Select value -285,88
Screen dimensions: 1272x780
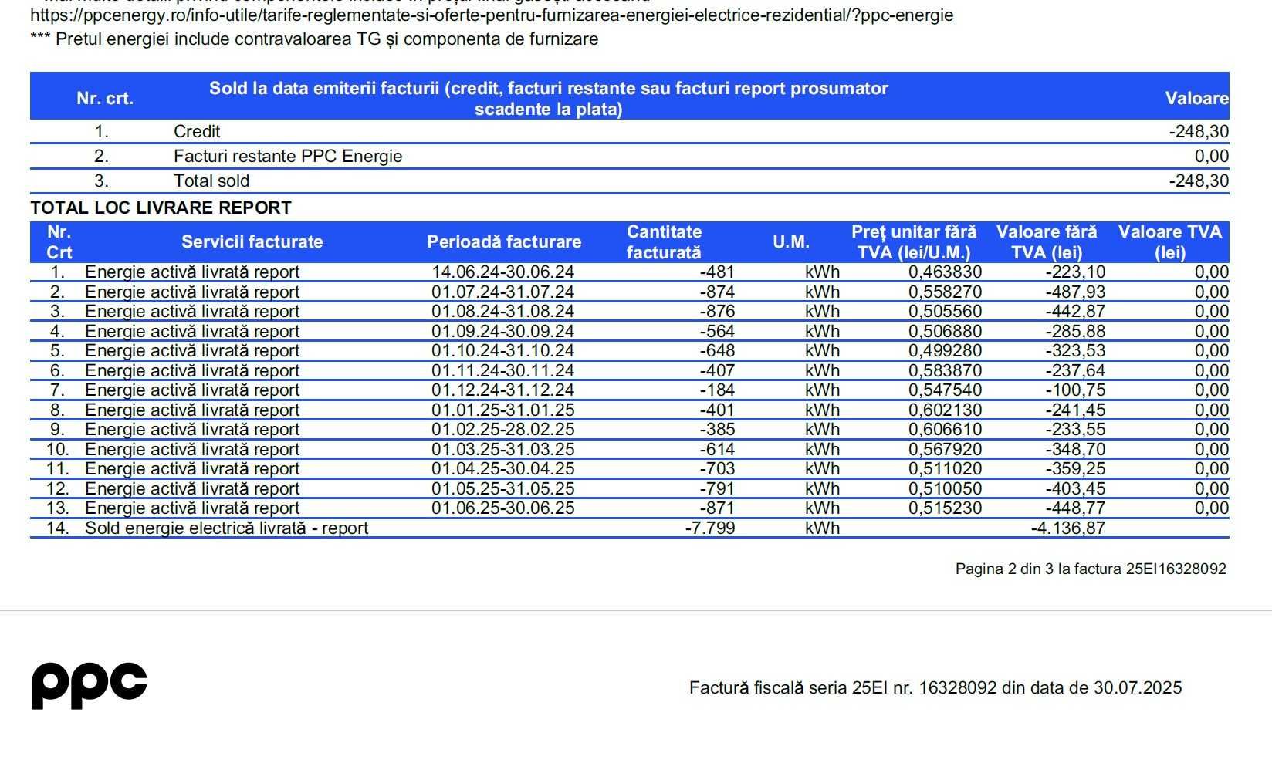click(x=1076, y=332)
